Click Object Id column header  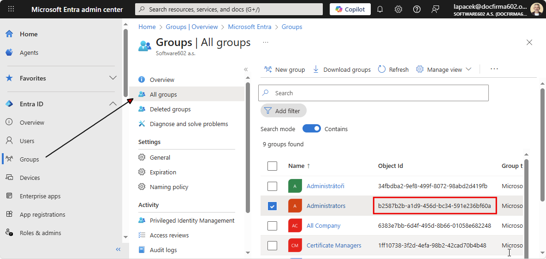point(390,166)
